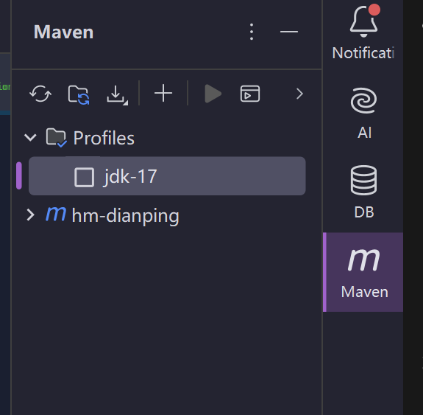Click the Maven panel title
Image resolution: width=423 pixels, height=415 pixels.
[x=63, y=32]
